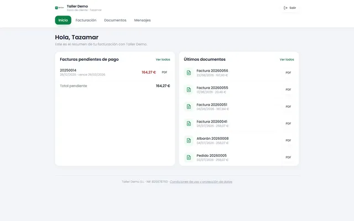Select the Pedido 20260005 title
The image size is (354, 221).
211,156
